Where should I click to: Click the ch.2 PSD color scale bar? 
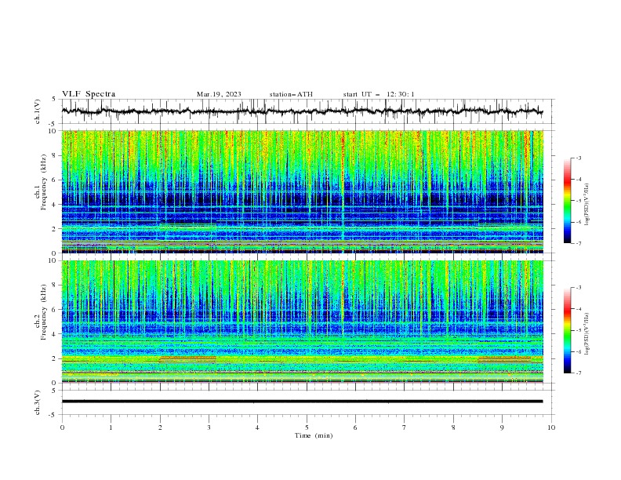pos(567,330)
